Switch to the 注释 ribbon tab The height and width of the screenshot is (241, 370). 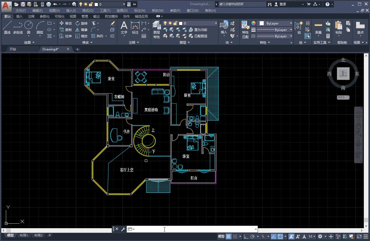[31, 16]
